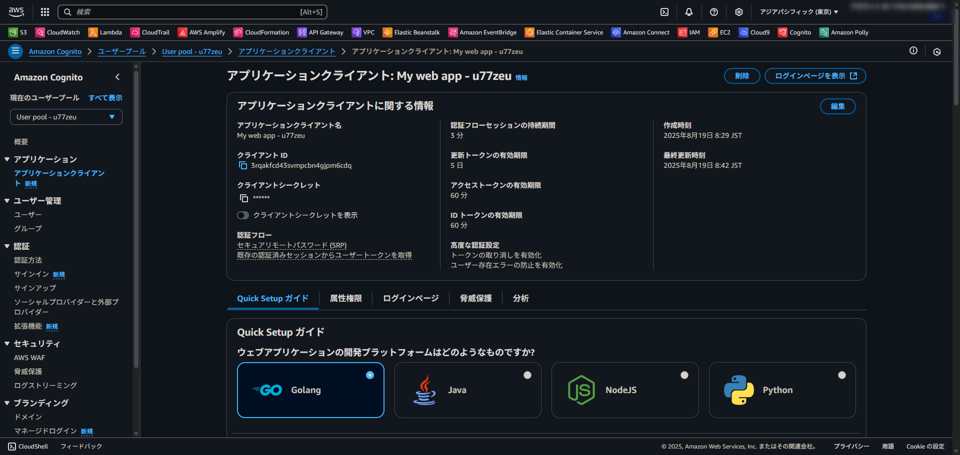Open the services grid menu icon
960x455 pixels.
[45, 12]
